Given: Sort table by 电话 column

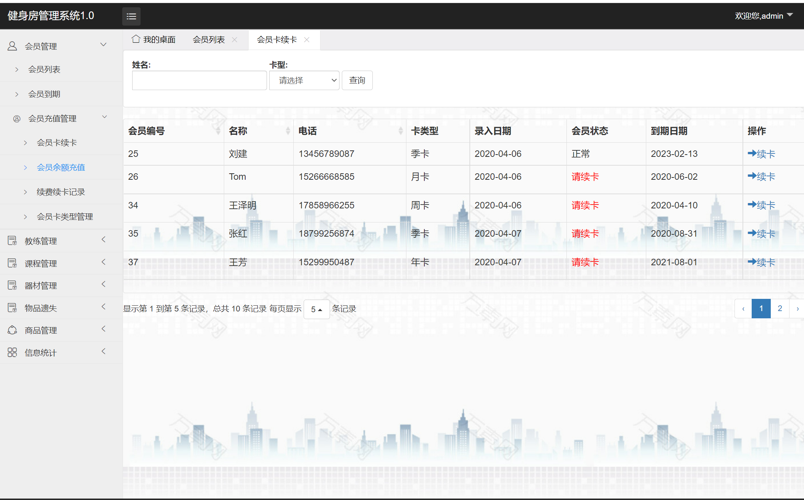Looking at the screenshot, I should (400, 131).
